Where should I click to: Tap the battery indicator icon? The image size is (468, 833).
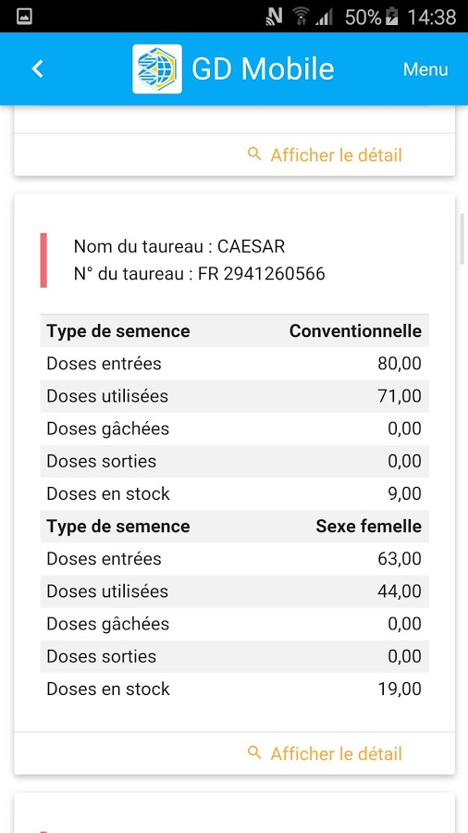coord(391,17)
